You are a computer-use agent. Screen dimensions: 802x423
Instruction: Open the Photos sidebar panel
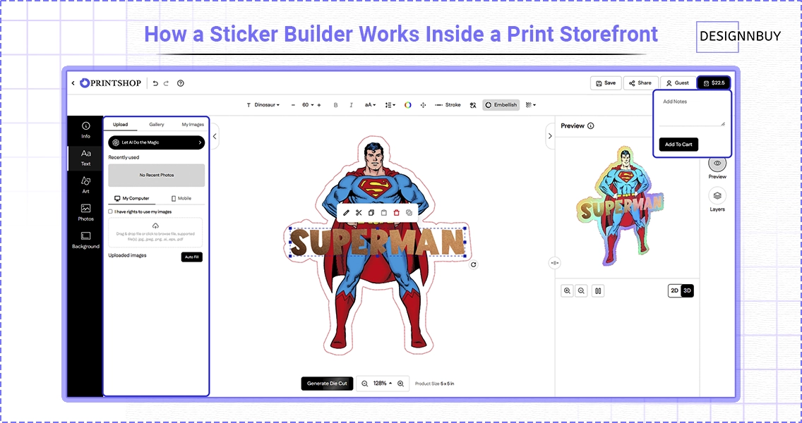[x=85, y=212]
